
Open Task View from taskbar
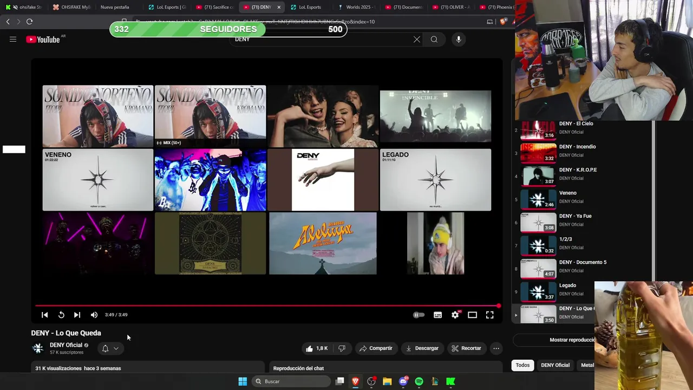[x=339, y=381]
